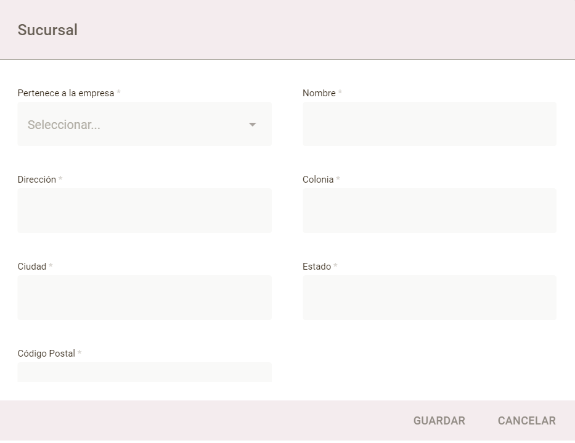Click the 'Colonia' field label

pyautogui.click(x=317, y=180)
